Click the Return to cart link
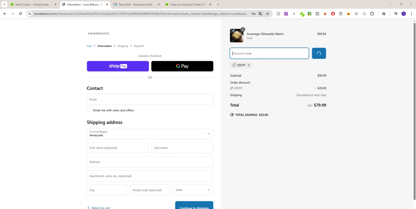The width and height of the screenshot is (416, 209). [x=101, y=208]
